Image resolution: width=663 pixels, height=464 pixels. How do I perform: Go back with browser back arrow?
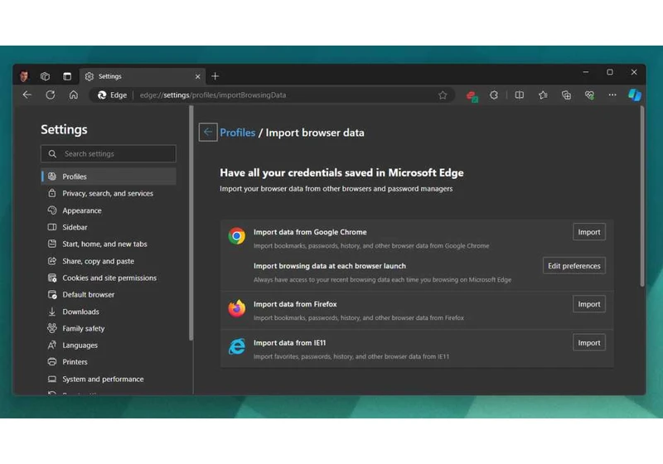click(27, 95)
